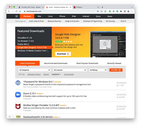
Task: Sort by Software Name link
Action: point(34,74)
